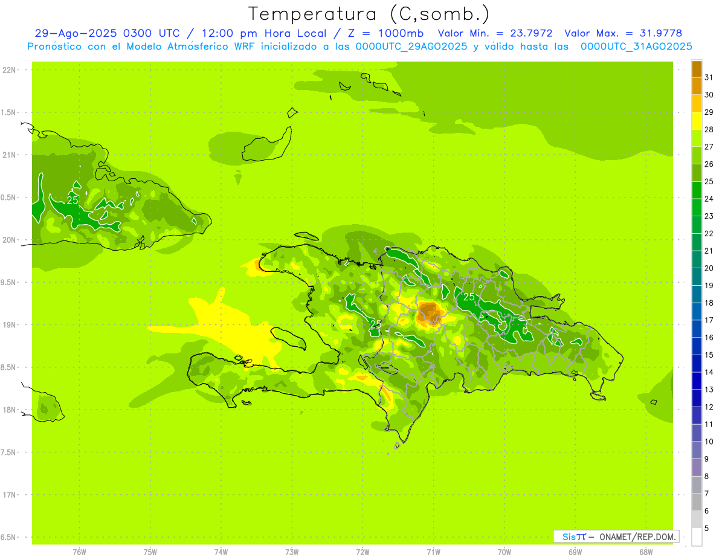725x560 pixels.
Task: Click the green legend swatch between 24 and 25
Action: [697, 190]
